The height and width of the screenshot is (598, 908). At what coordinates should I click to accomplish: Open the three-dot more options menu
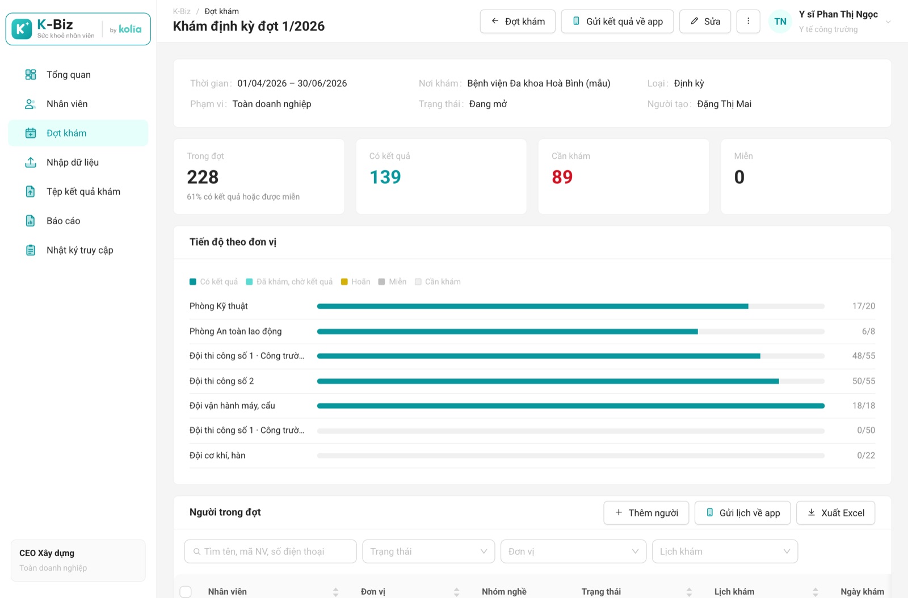tap(748, 22)
